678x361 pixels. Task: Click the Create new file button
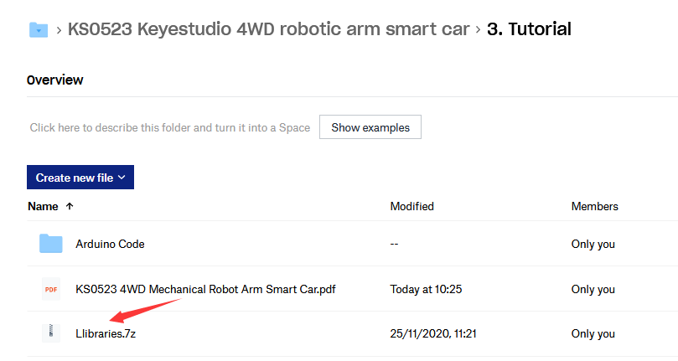pos(80,178)
